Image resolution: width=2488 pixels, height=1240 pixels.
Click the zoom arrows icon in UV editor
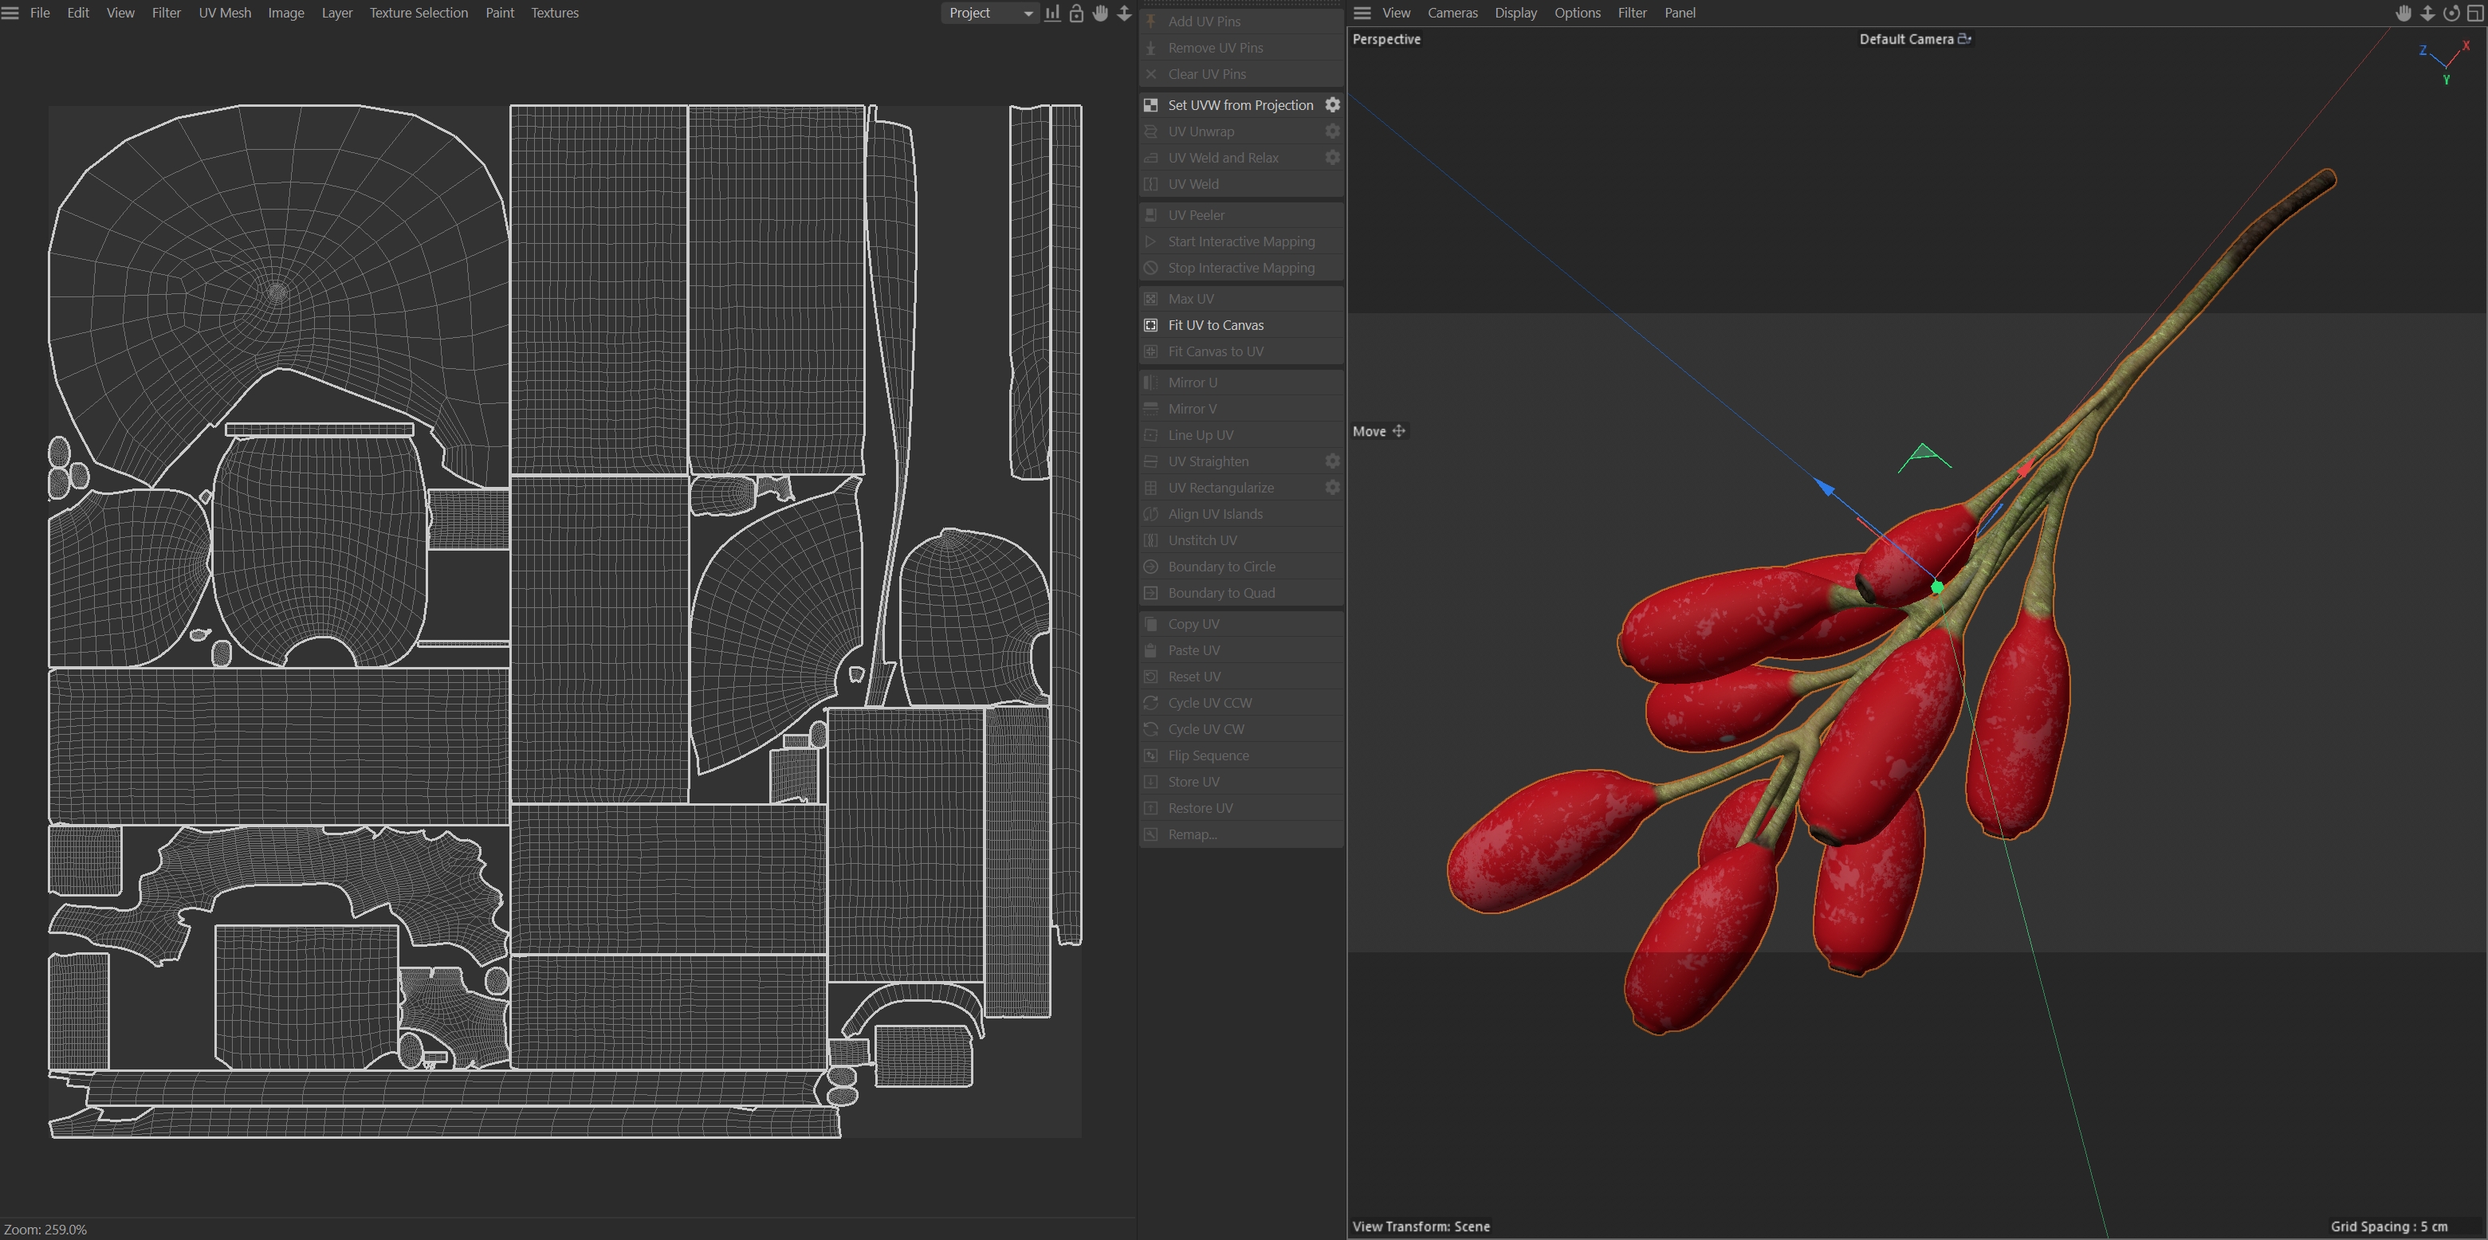pos(1124,13)
